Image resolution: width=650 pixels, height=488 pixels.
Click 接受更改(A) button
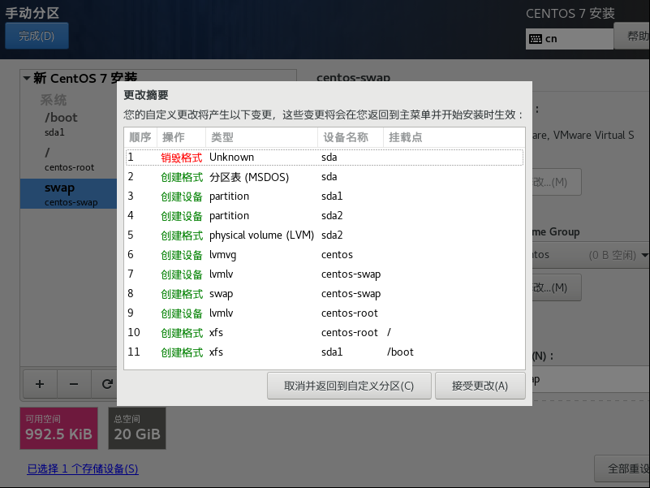(x=480, y=386)
